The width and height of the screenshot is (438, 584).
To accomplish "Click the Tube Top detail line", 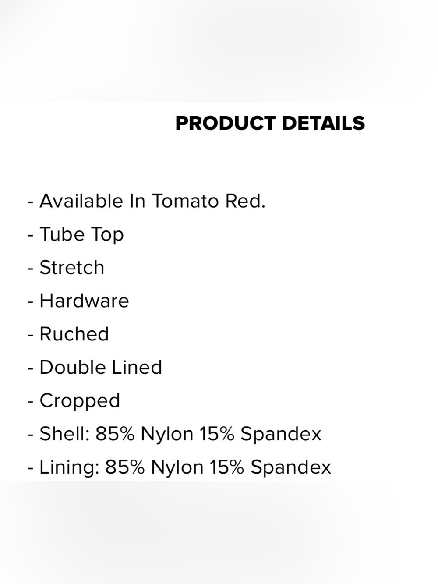I will click(75, 234).
